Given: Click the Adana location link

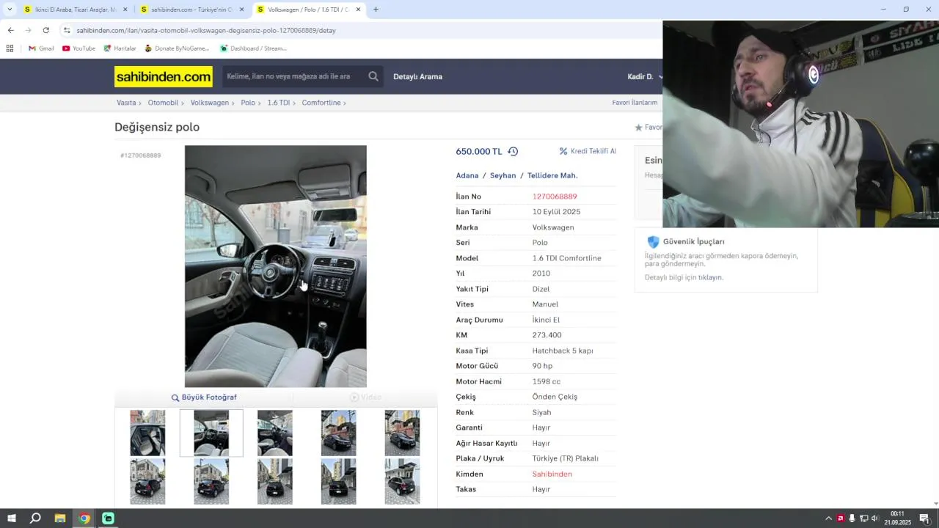Looking at the screenshot, I should click(467, 175).
